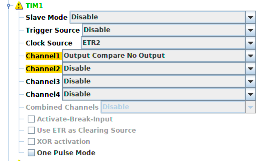
Task: Collapse the TIM1 tree node handle
Action: pyautogui.click(x=9, y=6)
